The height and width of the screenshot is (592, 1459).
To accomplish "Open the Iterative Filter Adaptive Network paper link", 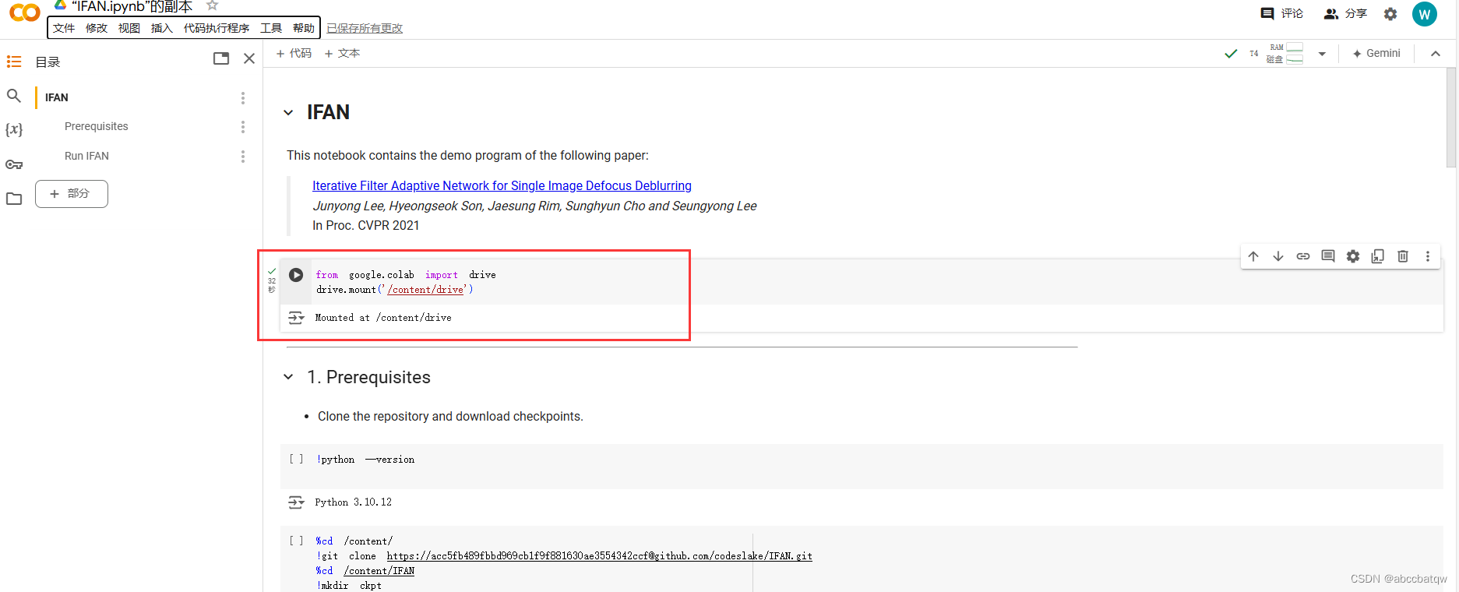I will coord(502,185).
